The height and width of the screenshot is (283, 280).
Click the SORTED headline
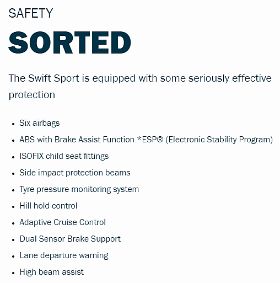point(69,42)
